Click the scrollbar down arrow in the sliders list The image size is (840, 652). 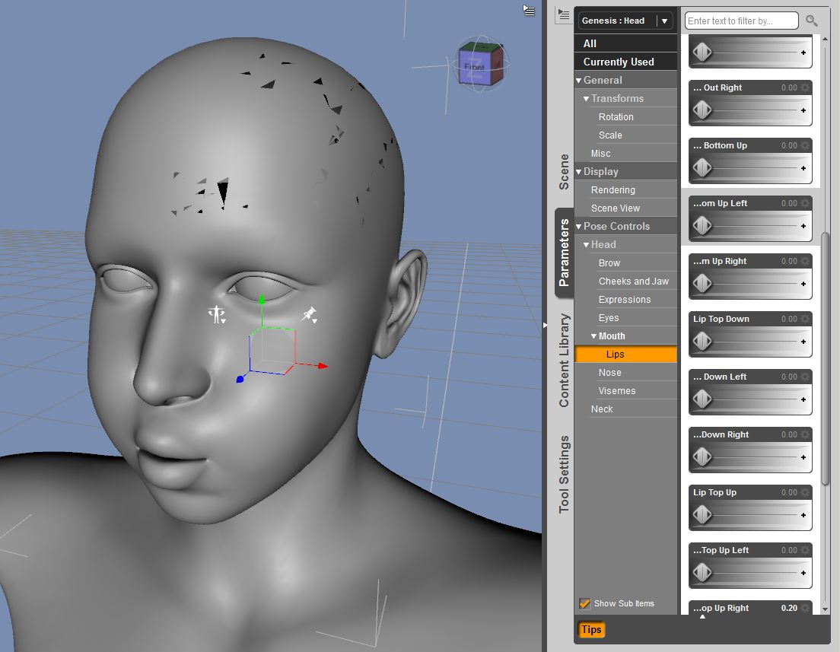(825, 609)
